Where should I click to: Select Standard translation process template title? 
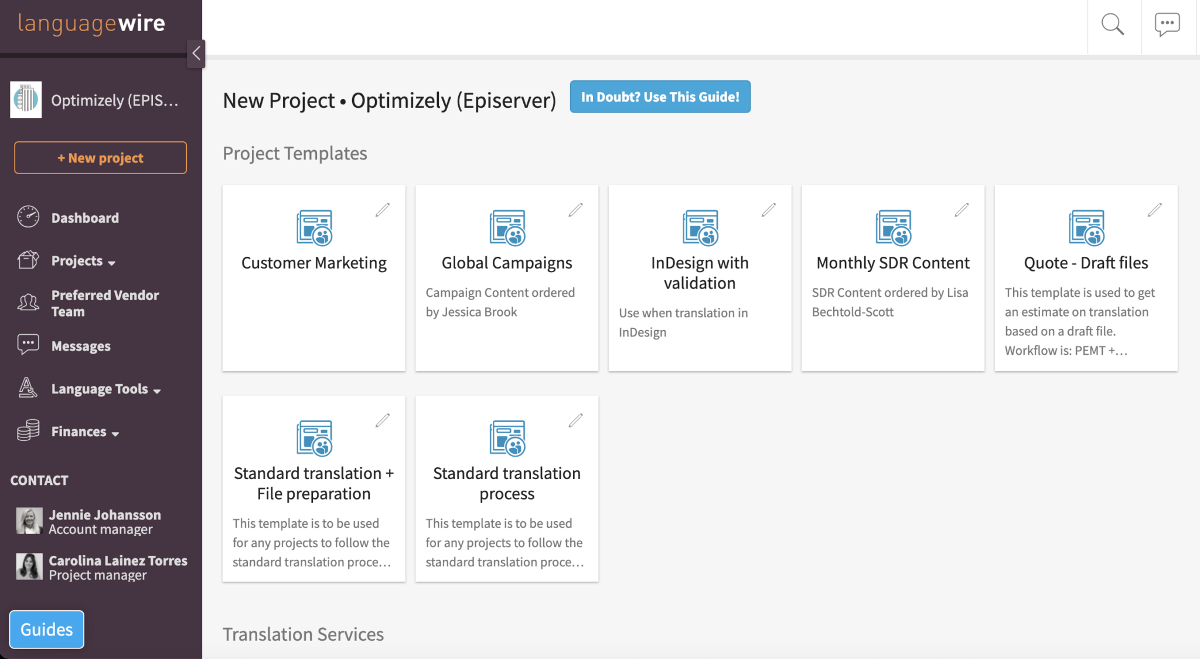click(507, 483)
